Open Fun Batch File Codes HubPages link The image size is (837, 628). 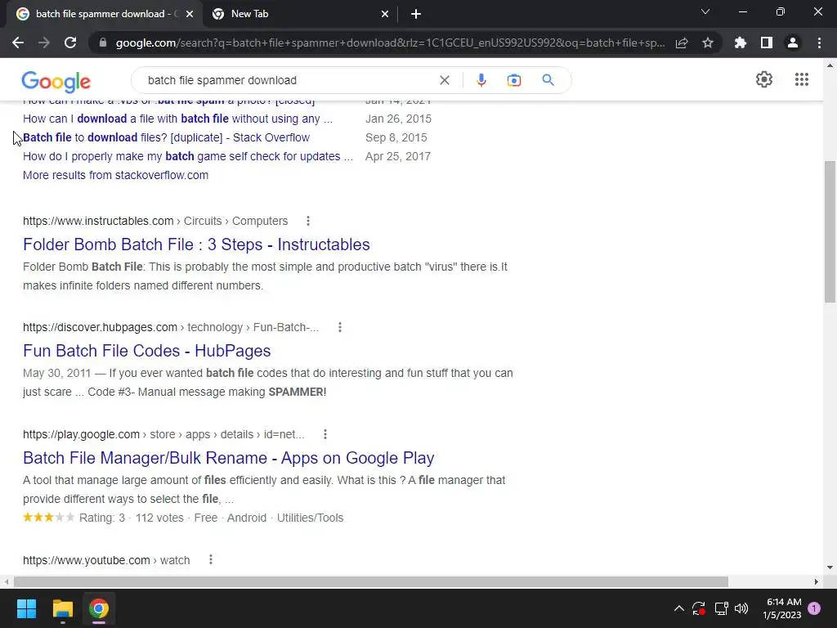pyautogui.click(x=147, y=350)
